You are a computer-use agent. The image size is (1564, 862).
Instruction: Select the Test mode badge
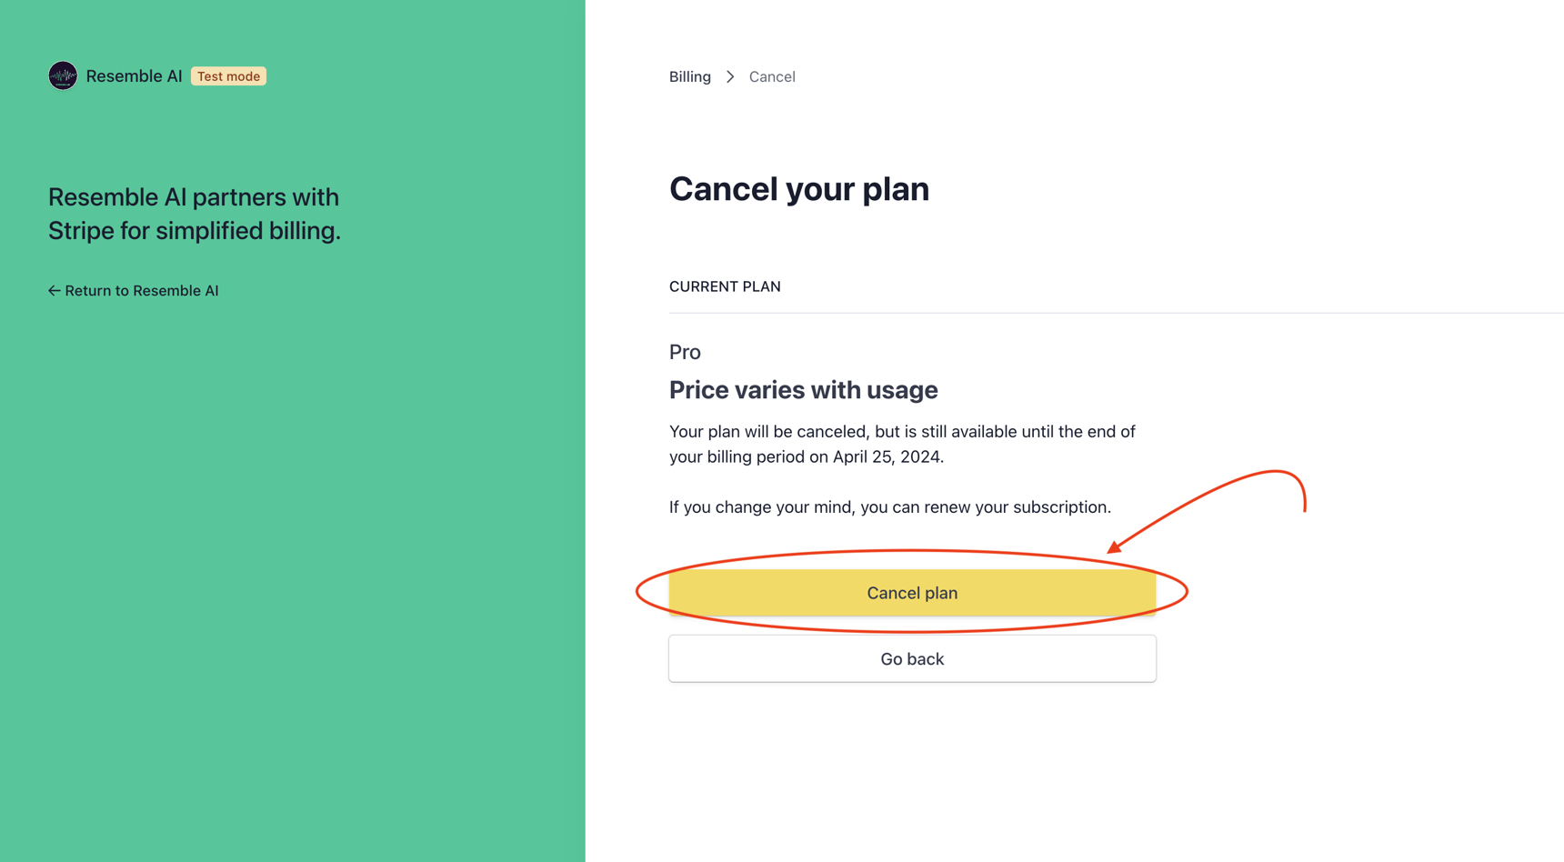tap(228, 75)
